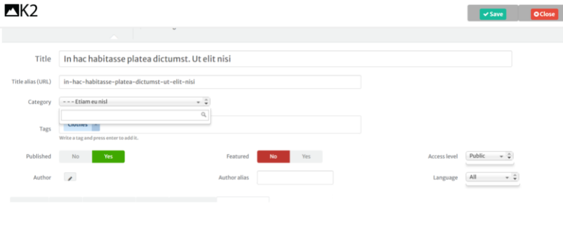Click the circle-x icon on Close
Screen dimensions: 563x225
537,14
